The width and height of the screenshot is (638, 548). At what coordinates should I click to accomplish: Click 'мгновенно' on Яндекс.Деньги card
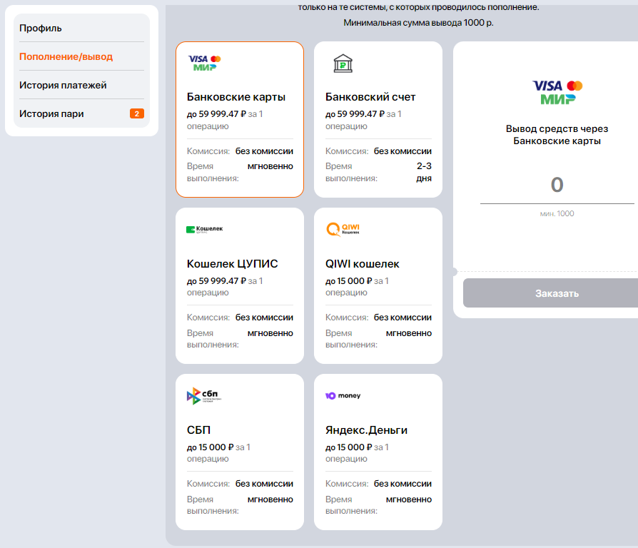(408, 499)
